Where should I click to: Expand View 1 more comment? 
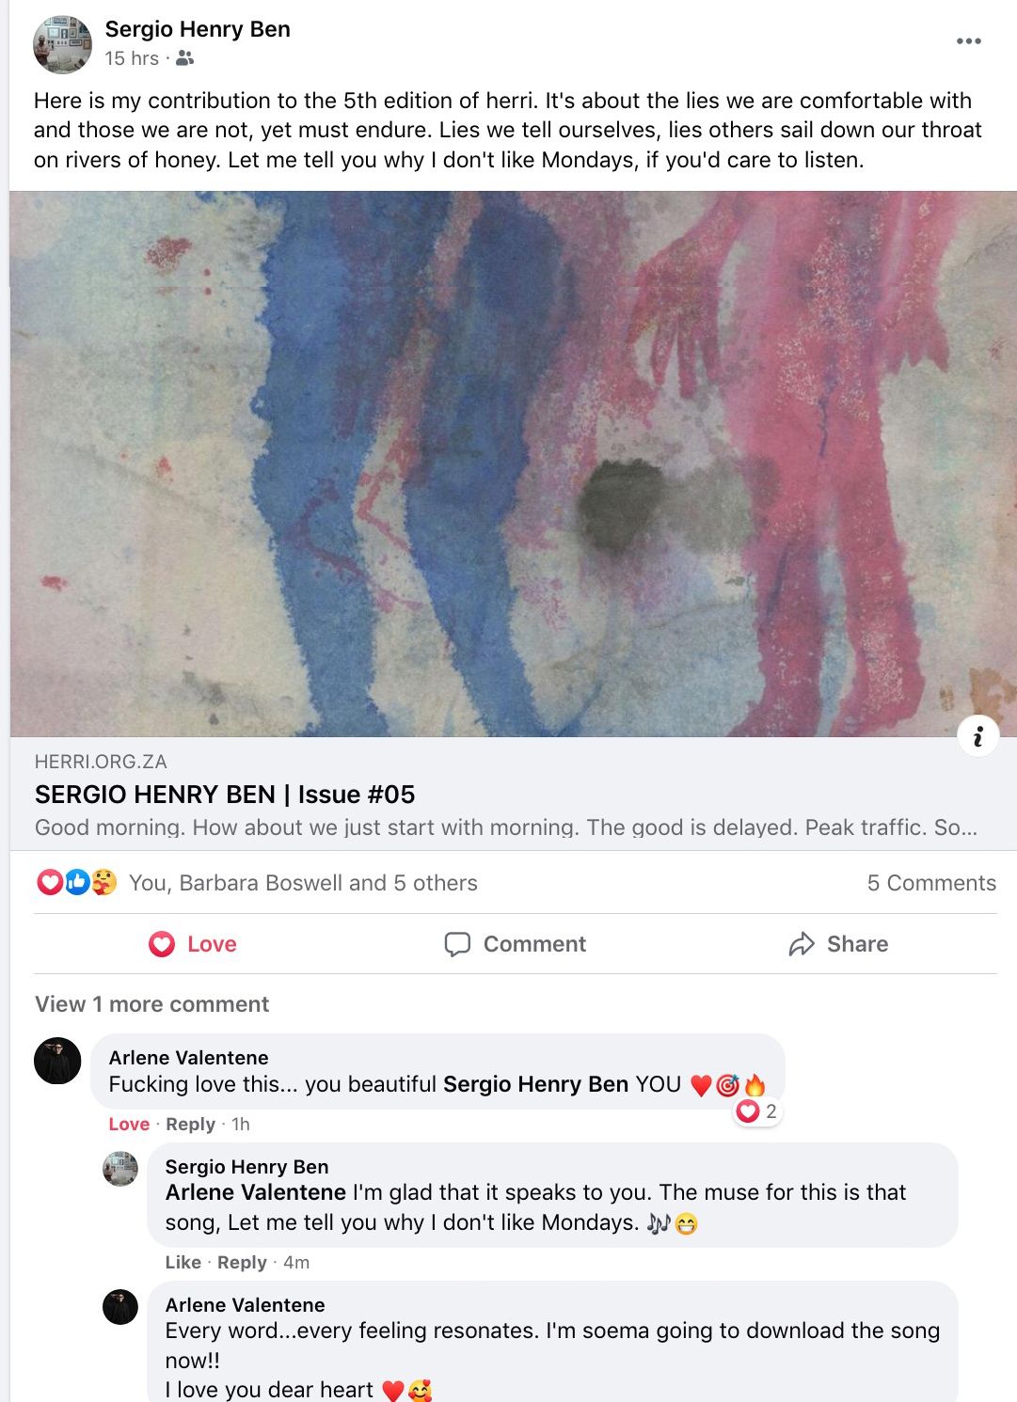(x=151, y=1004)
